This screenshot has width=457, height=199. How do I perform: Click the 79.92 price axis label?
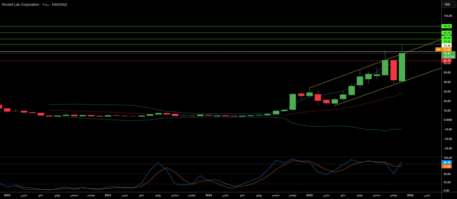447,42
